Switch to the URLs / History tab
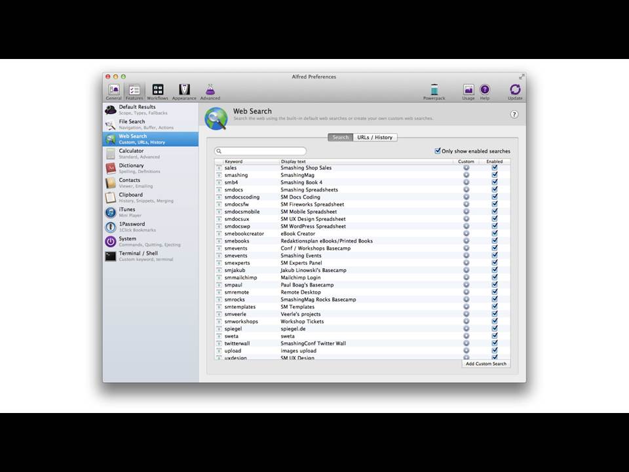The image size is (629, 472). [x=375, y=137]
